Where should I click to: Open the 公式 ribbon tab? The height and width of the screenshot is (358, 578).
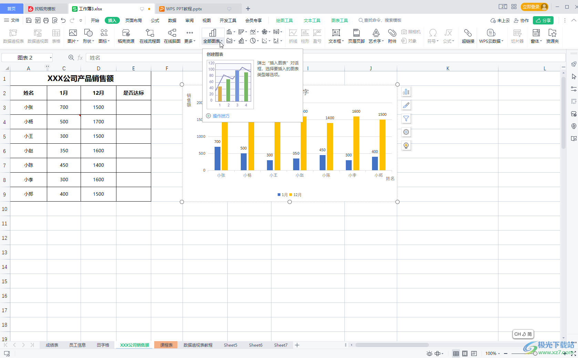[155, 20]
